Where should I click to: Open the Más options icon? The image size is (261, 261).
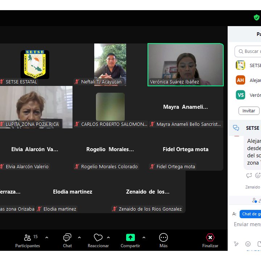pyautogui.click(x=163, y=237)
